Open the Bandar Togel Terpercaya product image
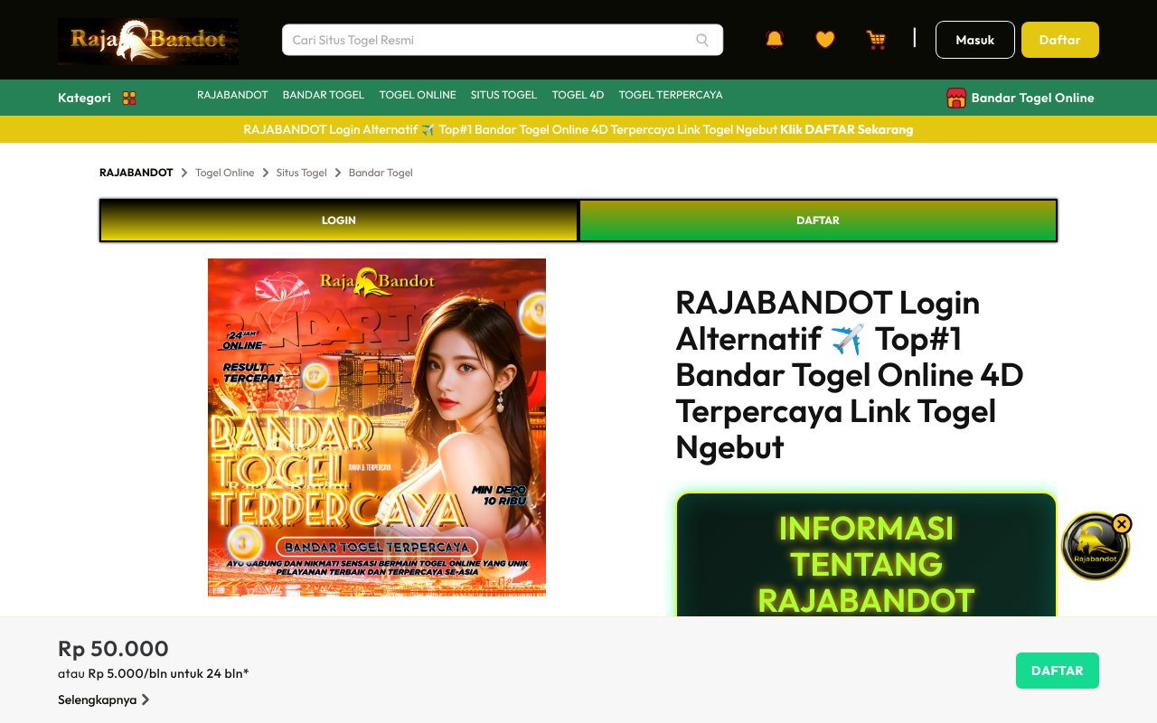 377,427
